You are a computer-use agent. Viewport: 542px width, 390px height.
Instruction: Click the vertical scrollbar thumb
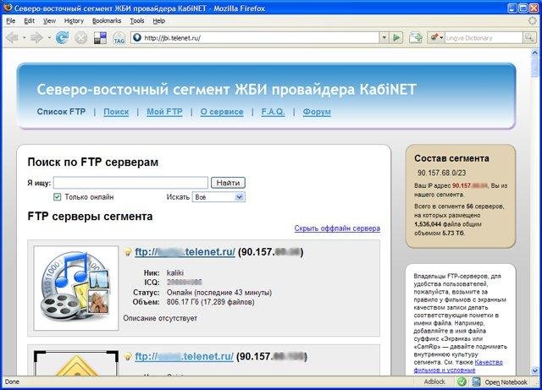(534, 68)
